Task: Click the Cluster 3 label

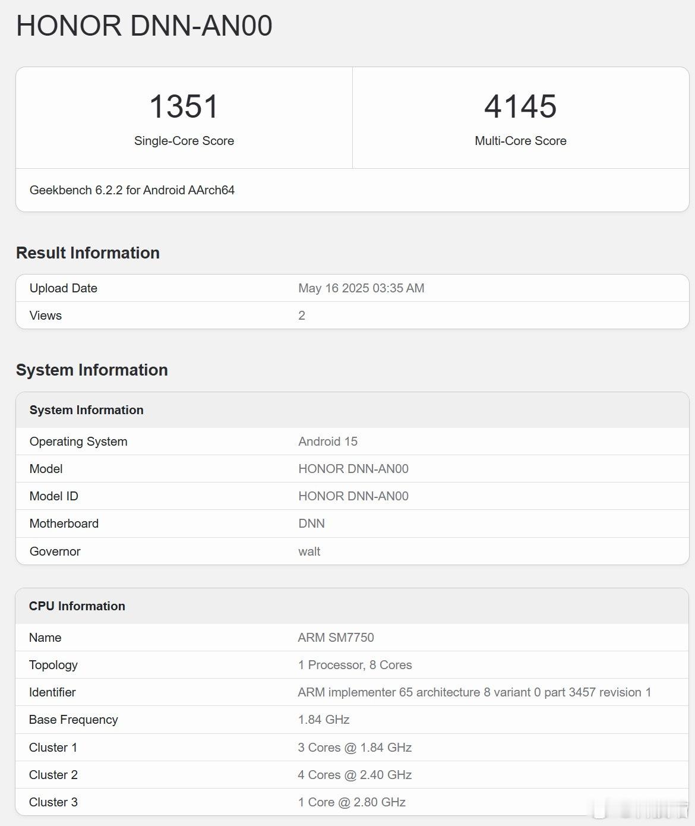Action: [53, 802]
